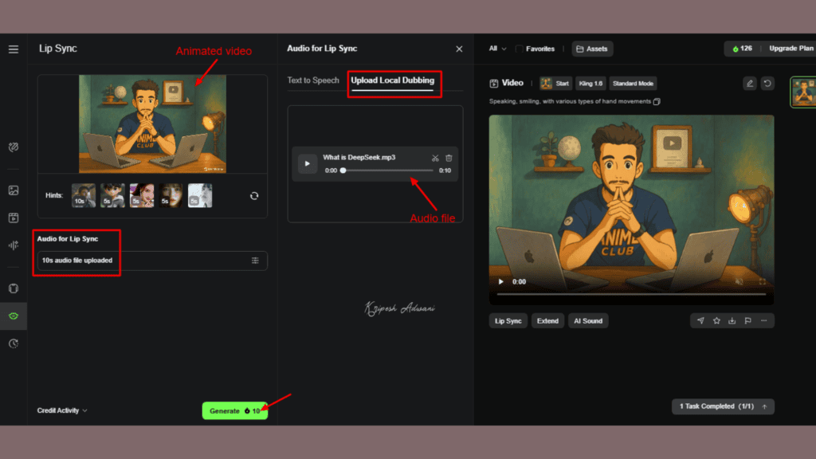
Task: Expand the Credit Activity dropdown
Action: (x=62, y=410)
